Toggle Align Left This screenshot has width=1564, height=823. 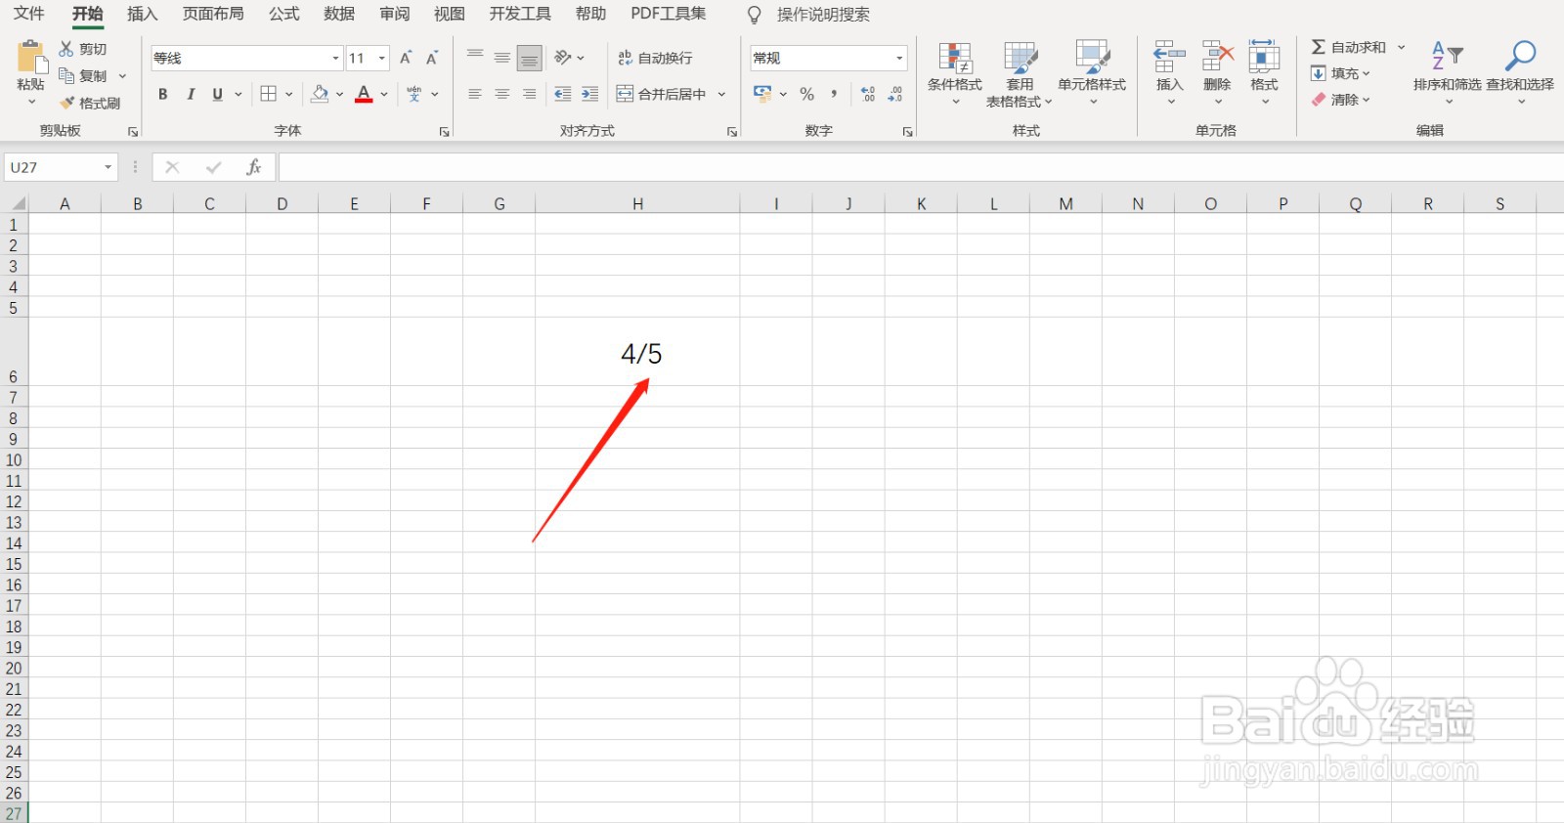(x=475, y=94)
